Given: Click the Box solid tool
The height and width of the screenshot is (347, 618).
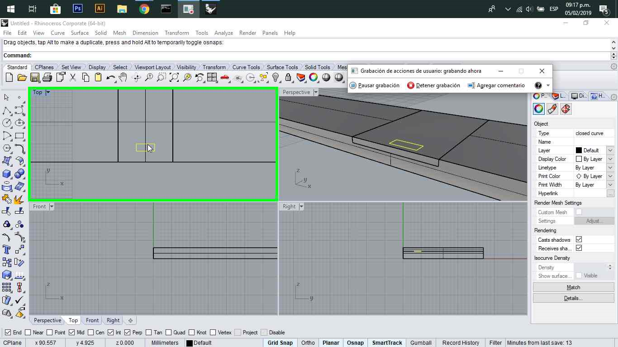Looking at the screenshot, I should click(x=7, y=173).
